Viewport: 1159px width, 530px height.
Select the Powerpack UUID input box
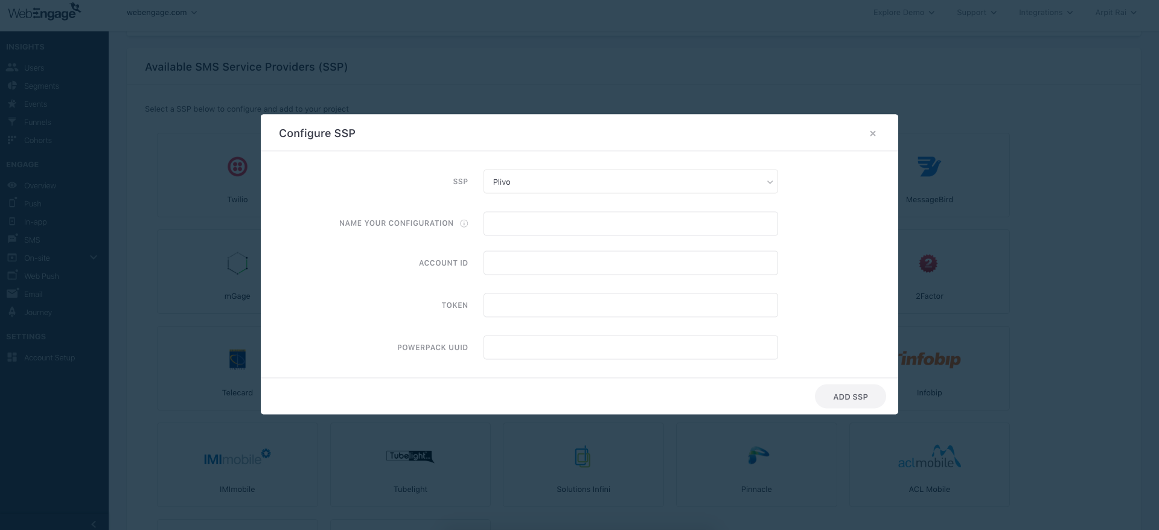pyautogui.click(x=630, y=348)
